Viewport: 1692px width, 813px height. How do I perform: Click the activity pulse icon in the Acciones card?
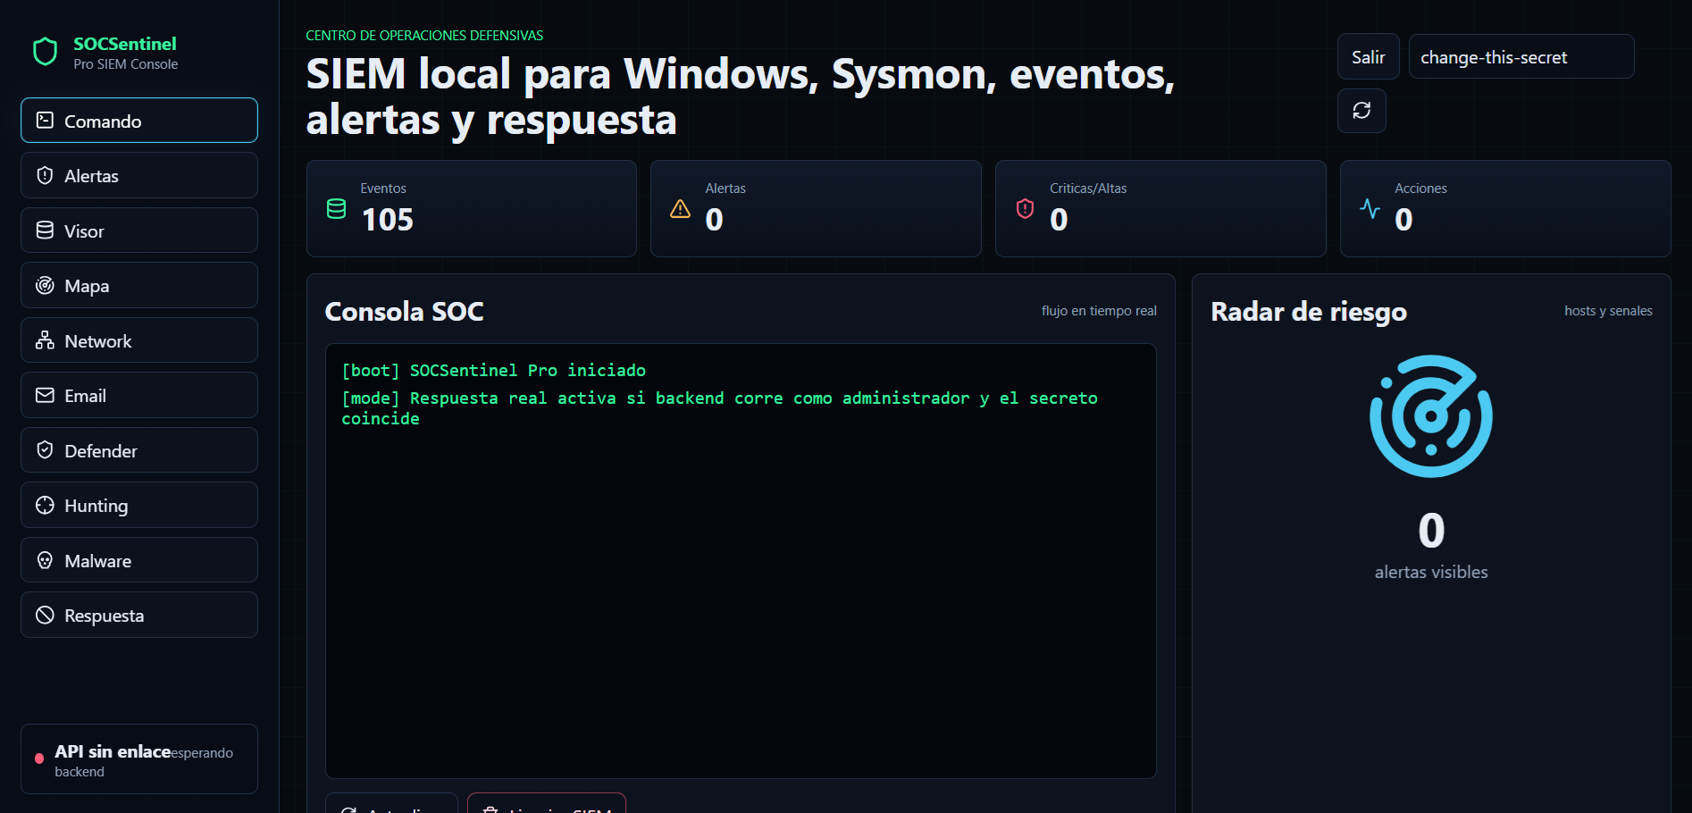tap(1370, 209)
